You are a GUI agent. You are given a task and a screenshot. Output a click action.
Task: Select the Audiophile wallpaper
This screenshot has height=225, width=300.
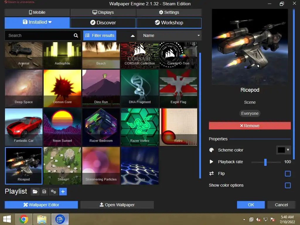62,55
